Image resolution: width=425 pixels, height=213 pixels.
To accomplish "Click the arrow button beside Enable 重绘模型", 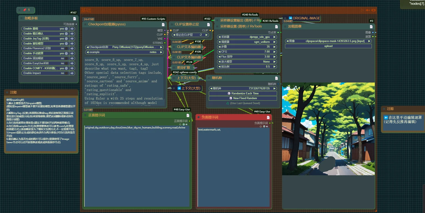I will pyautogui.click(x=72, y=43).
